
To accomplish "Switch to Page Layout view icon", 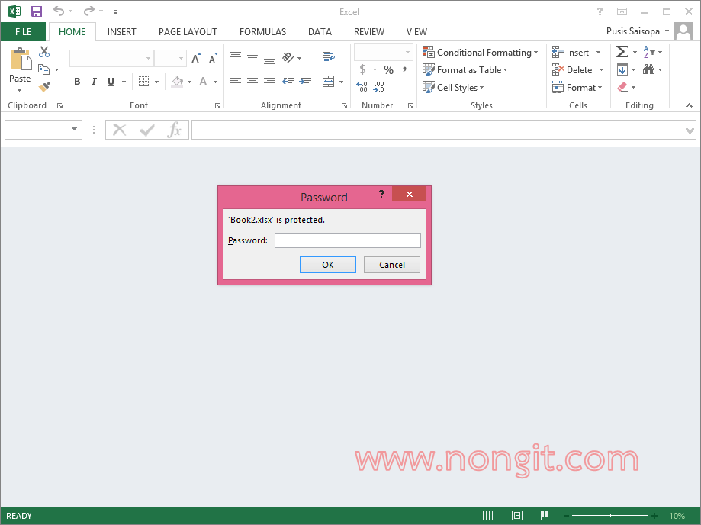I will (517, 516).
